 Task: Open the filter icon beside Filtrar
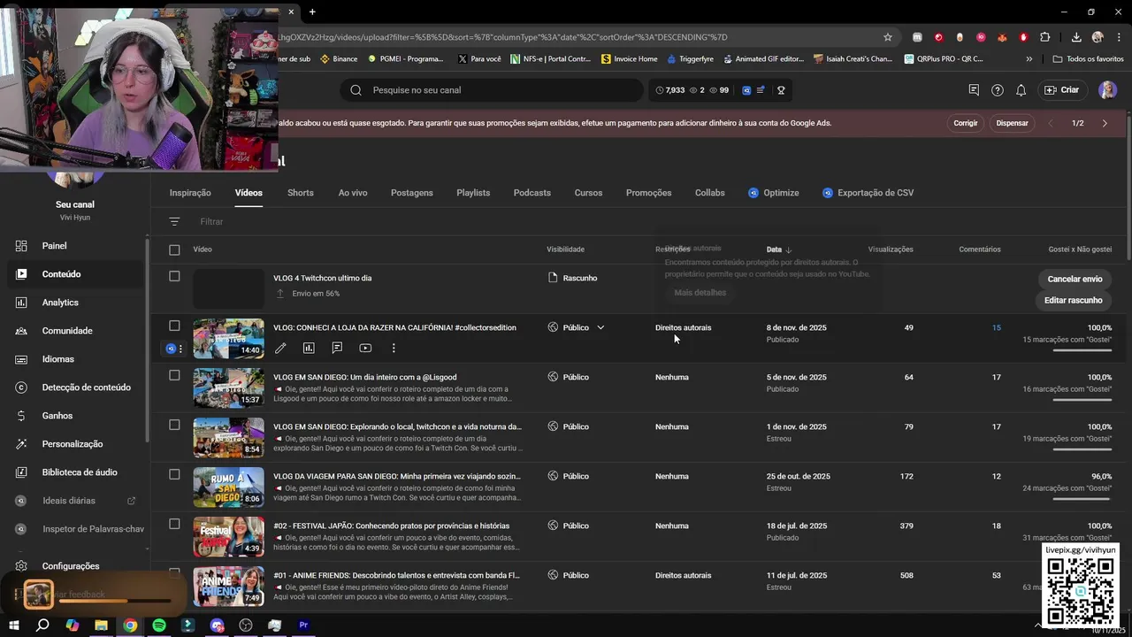coord(174,221)
